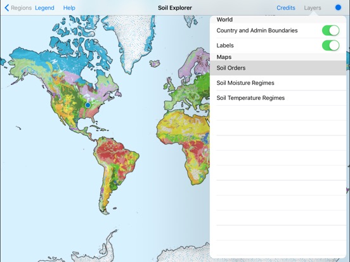The width and height of the screenshot is (350, 262).
Task: Toggle Country and Admin Boundaries switch
Action: tap(330, 30)
